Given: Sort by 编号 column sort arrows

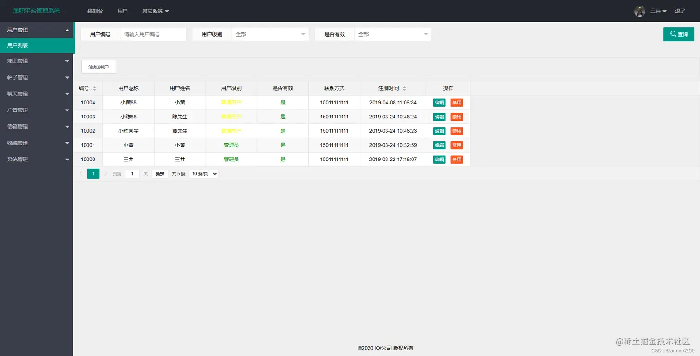Looking at the screenshot, I should coord(94,88).
